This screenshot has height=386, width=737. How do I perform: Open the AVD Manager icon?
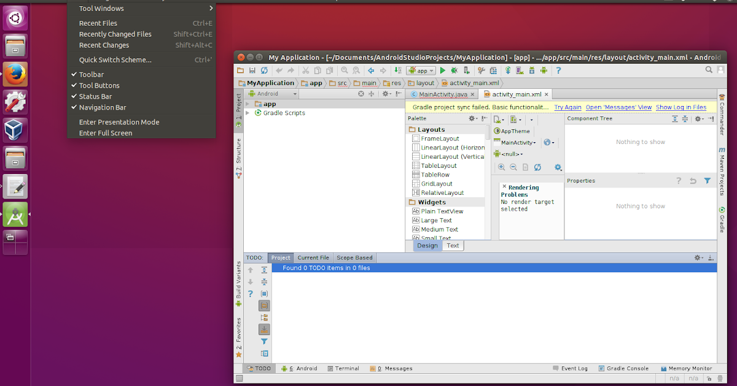coord(520,70)
